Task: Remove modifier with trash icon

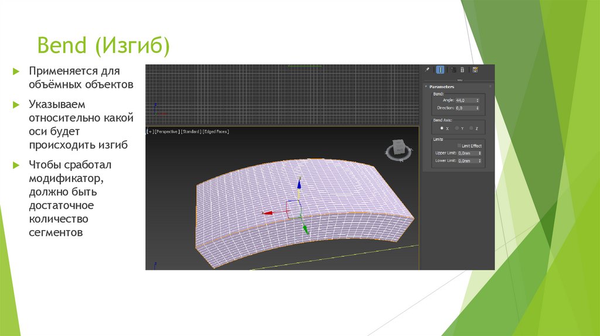Action: 462,70
